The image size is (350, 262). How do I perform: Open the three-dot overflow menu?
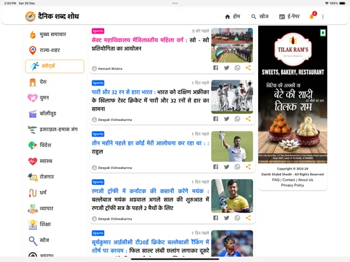click(323, 16)
